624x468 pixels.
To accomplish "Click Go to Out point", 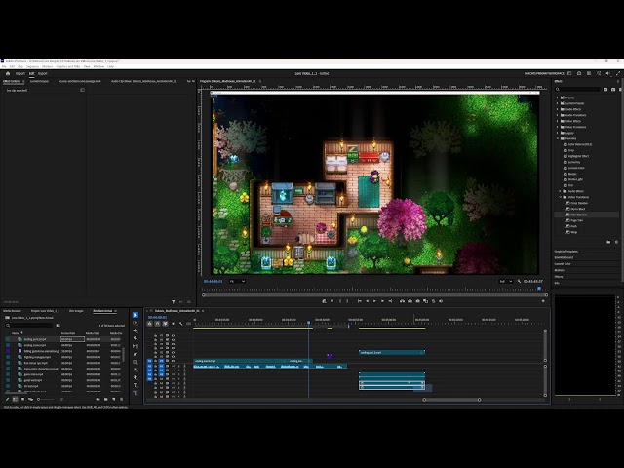I will coord(390,301).
